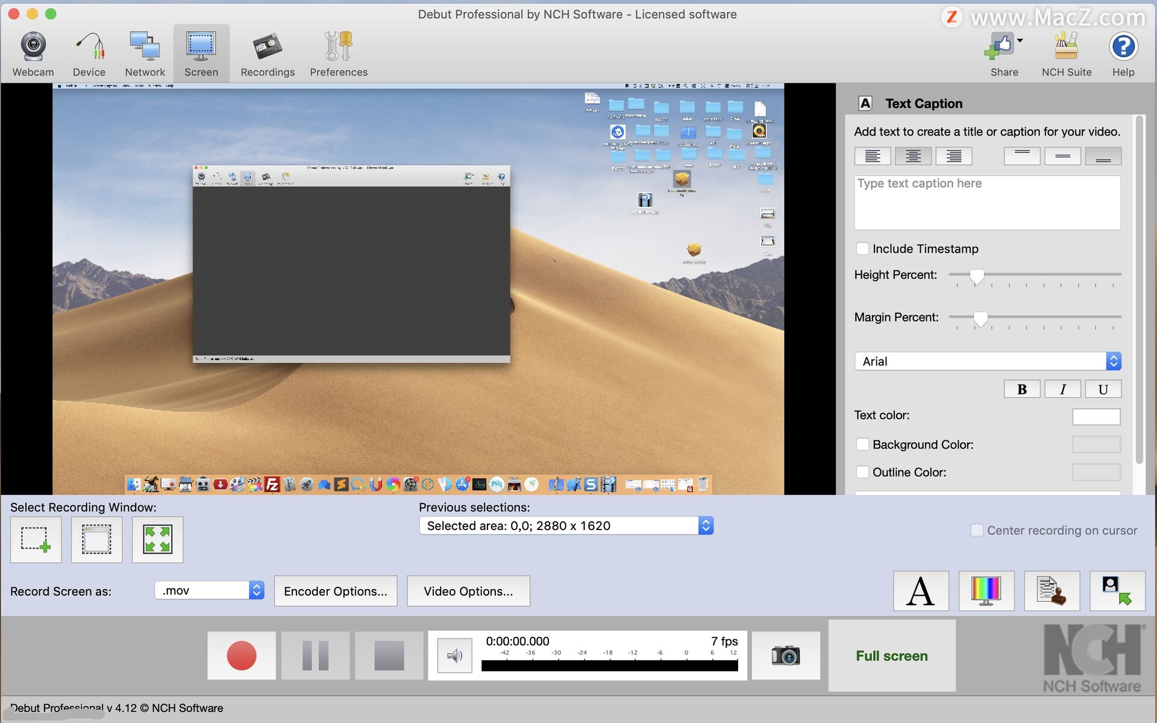Choose the select window recording tool

click(x=97, y=540)
